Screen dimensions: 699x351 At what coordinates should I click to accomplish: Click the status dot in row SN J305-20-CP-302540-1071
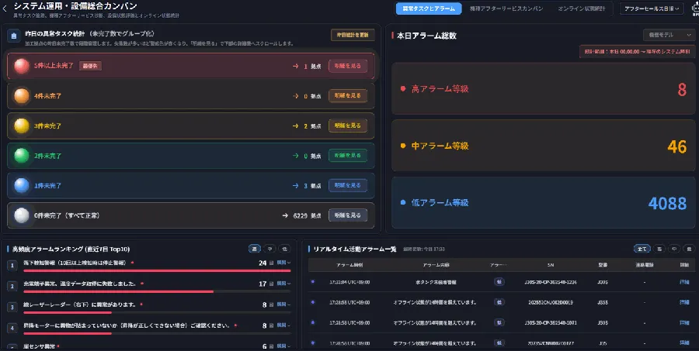313,322
